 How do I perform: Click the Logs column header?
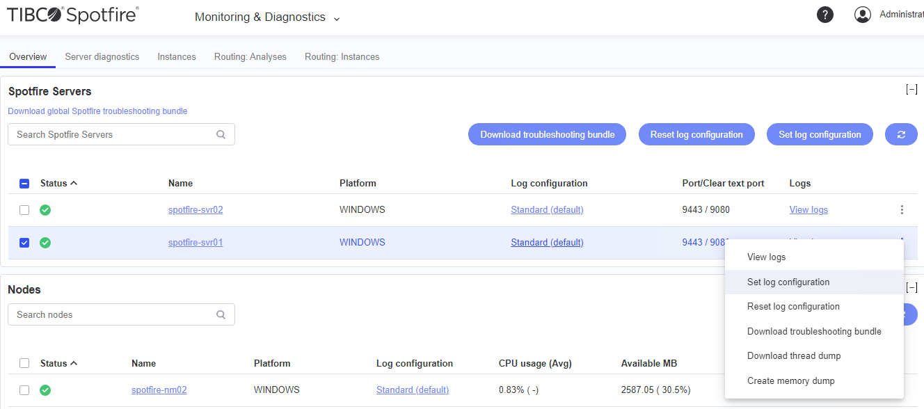point(800,184)
